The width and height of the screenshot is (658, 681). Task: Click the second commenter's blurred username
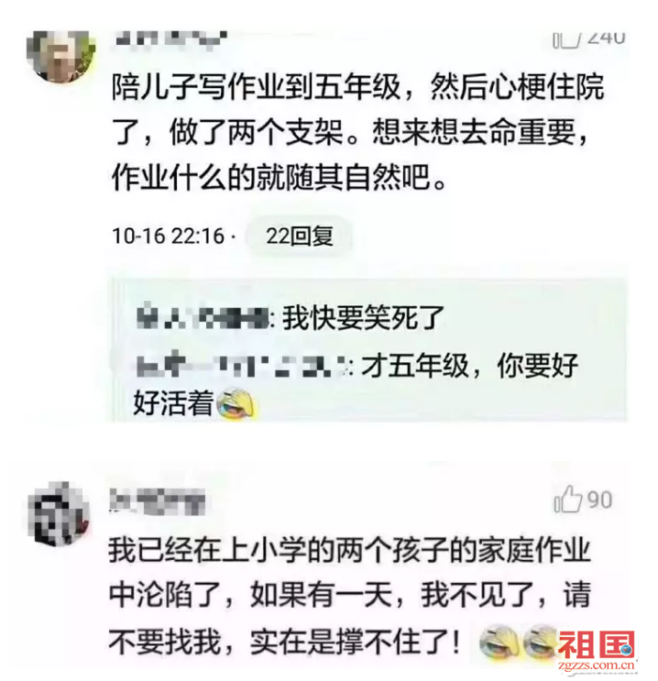coord(158,500)
